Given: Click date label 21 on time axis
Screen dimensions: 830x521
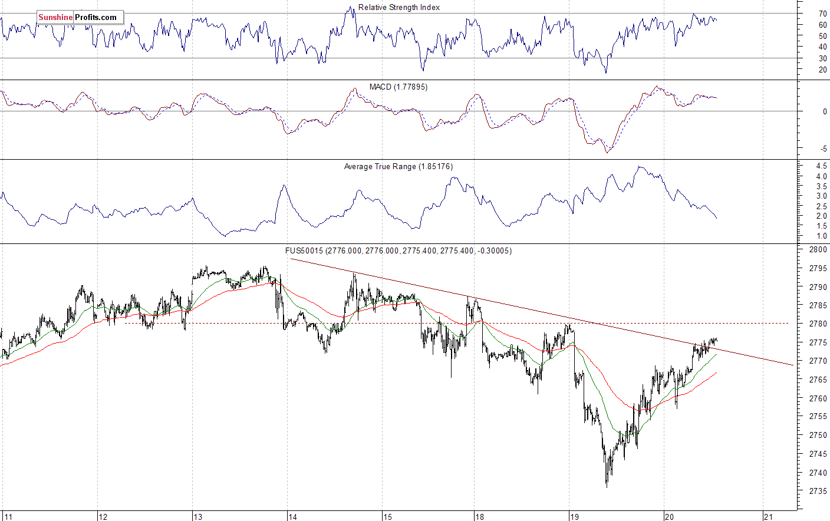Looking at the screenshot, I should pyautogui.click(x=768, y=517).
